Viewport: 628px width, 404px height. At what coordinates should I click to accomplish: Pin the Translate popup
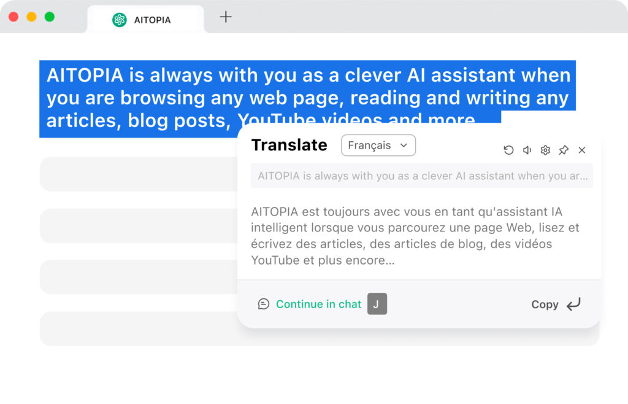click(564, 150)
